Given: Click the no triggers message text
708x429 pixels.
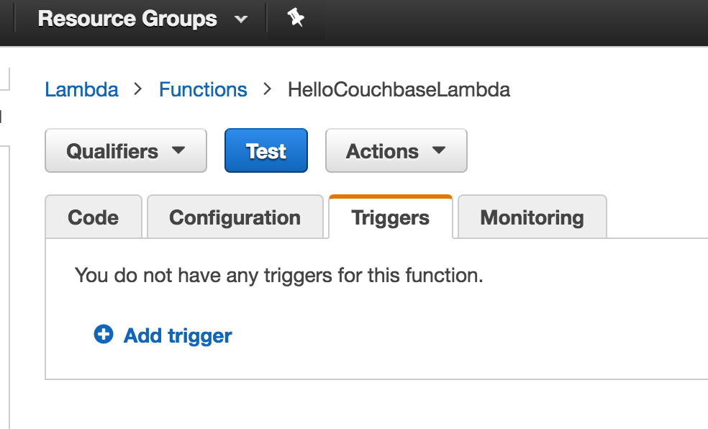Looking at the screenshot, I should [278, 275].
